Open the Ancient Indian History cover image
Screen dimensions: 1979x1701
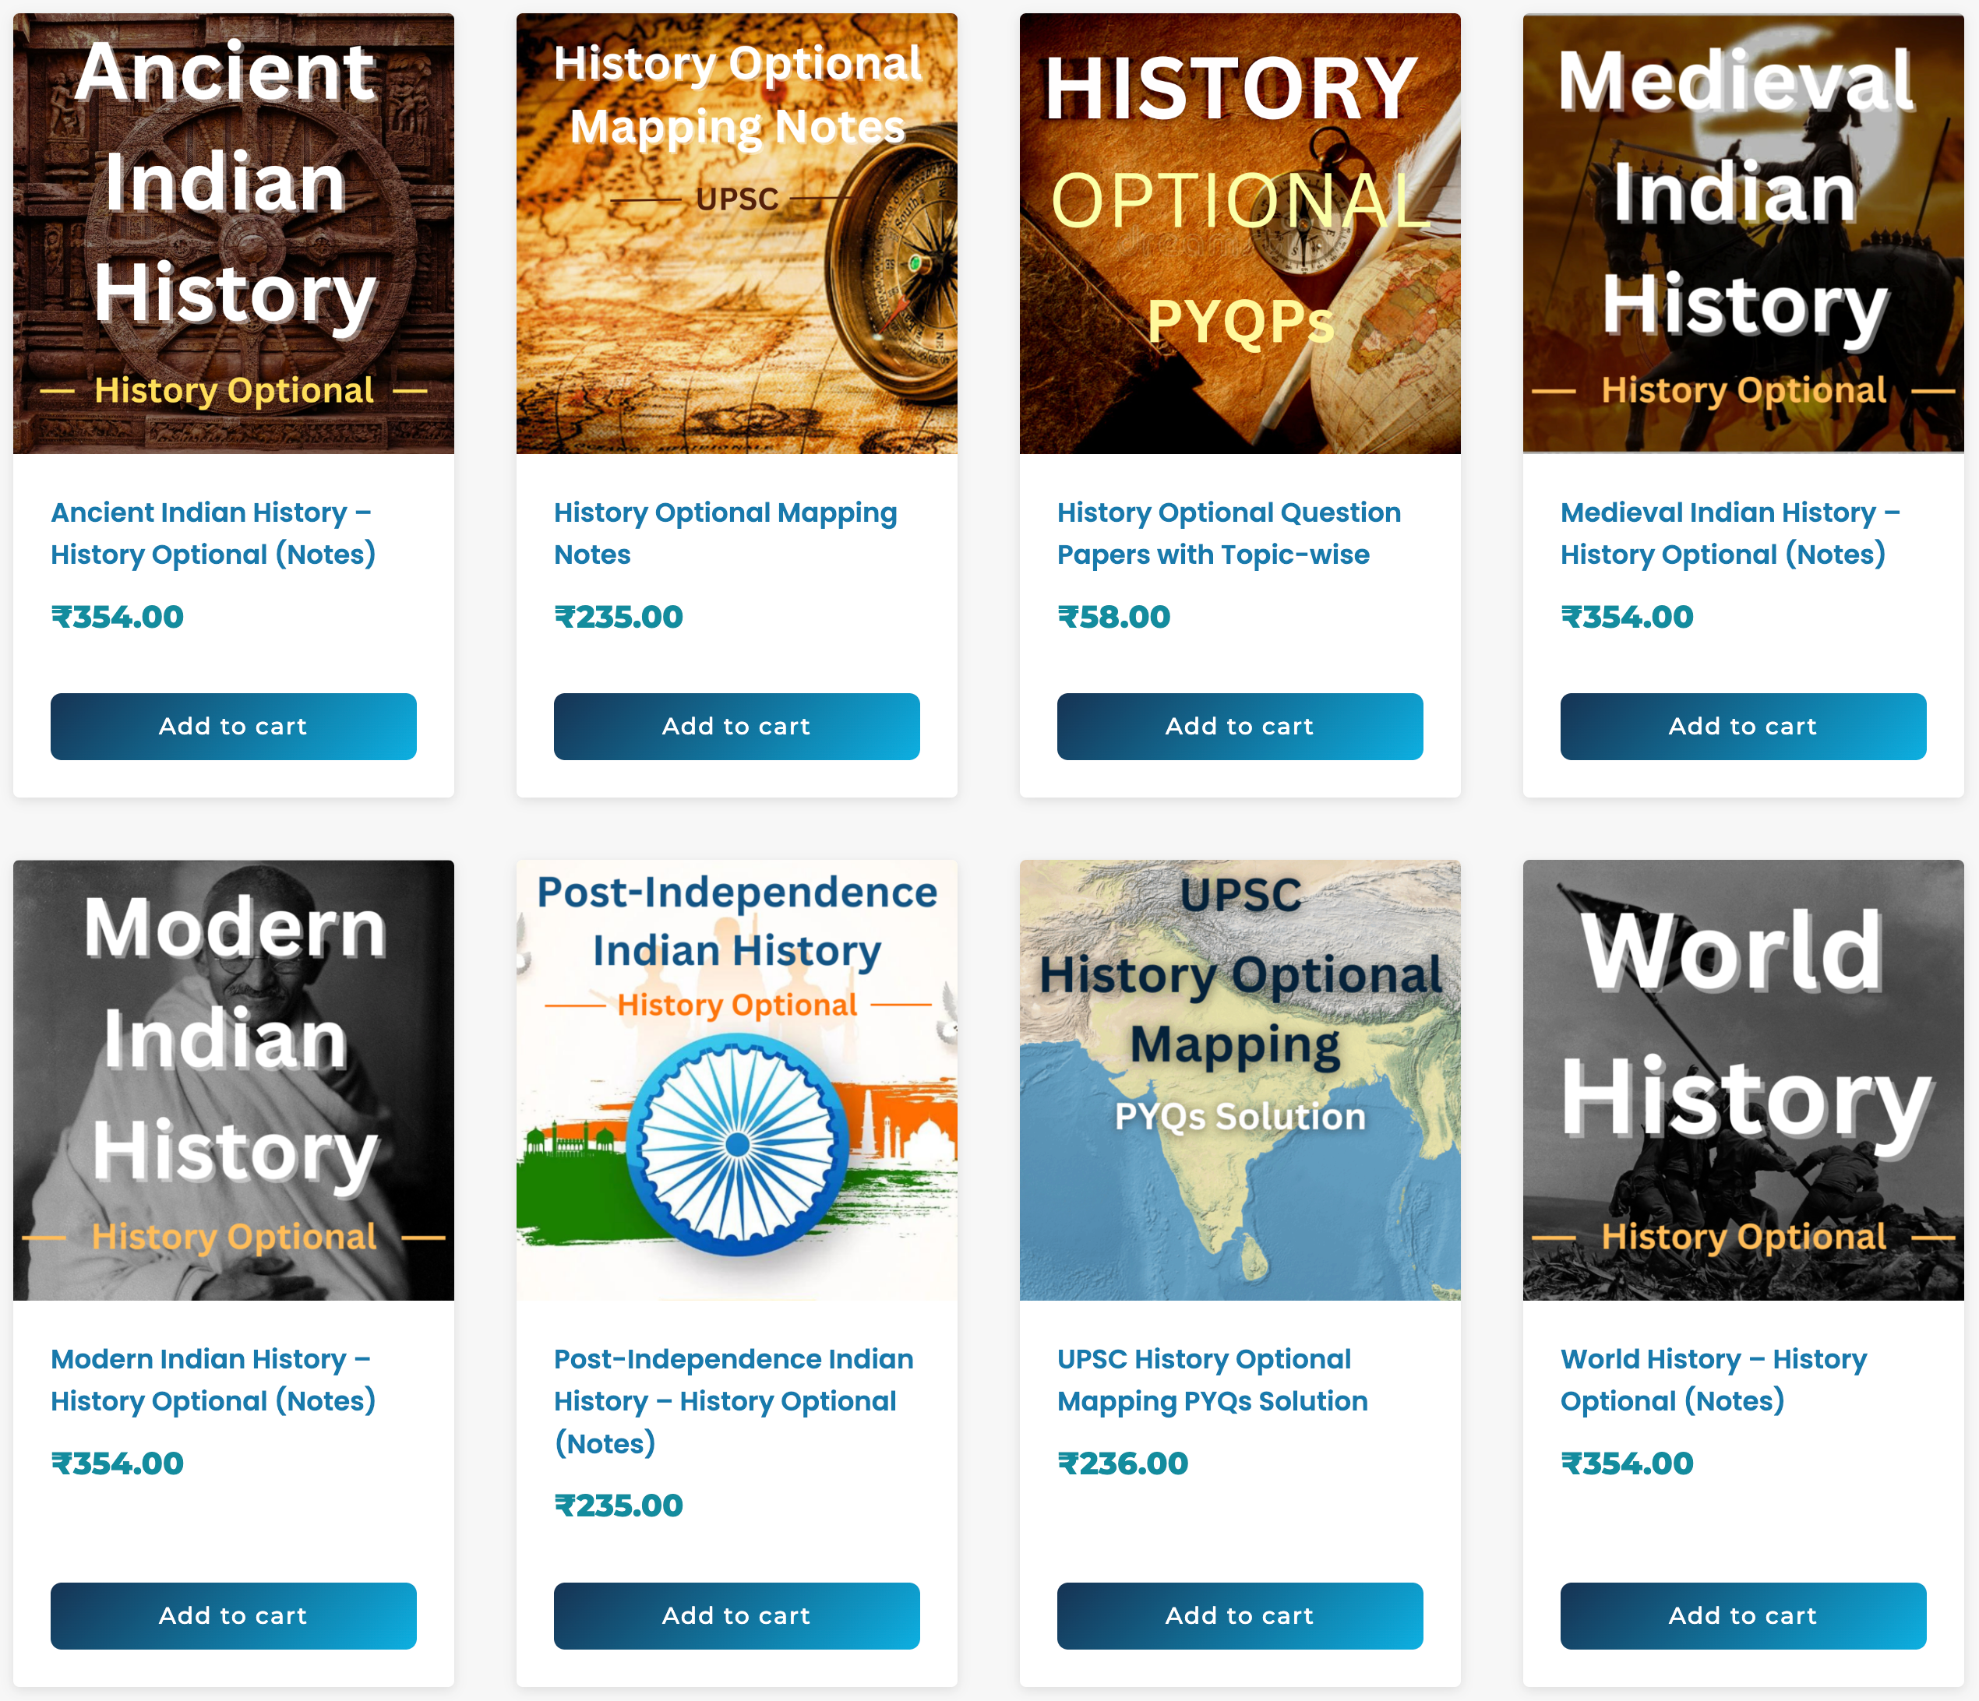(233, 233)
